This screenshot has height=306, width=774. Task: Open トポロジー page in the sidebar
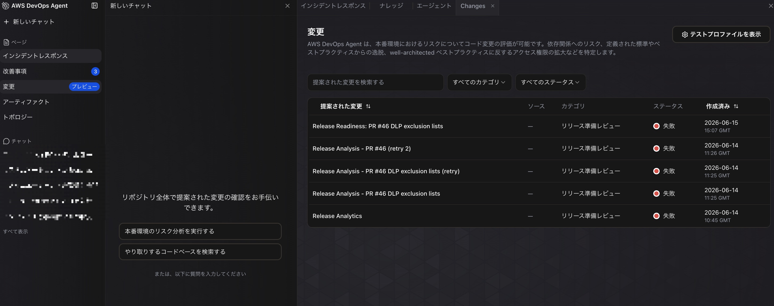tap(50, 117)
